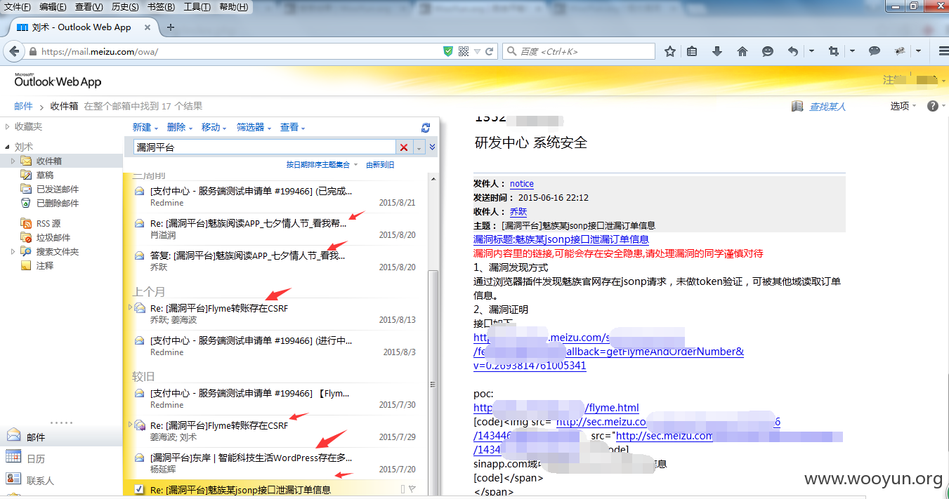Go to browser home page icon
The height and width of the screenshot is (499, 949).
[742, 51]
